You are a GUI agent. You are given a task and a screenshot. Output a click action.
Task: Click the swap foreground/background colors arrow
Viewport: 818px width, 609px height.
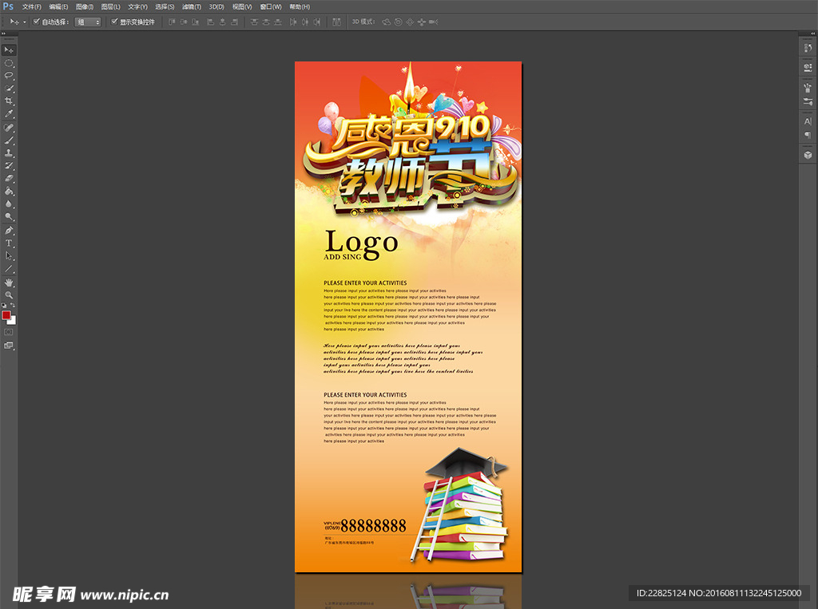pos(14,306)
